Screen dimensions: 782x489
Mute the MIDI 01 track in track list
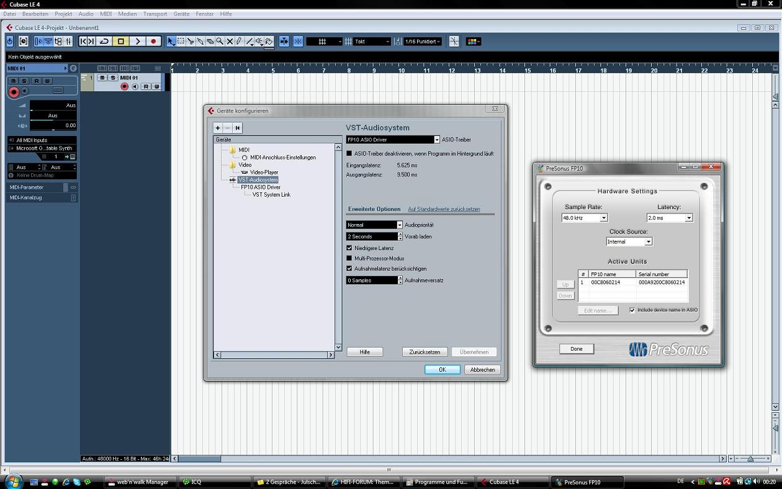click(x=103, y=78)
